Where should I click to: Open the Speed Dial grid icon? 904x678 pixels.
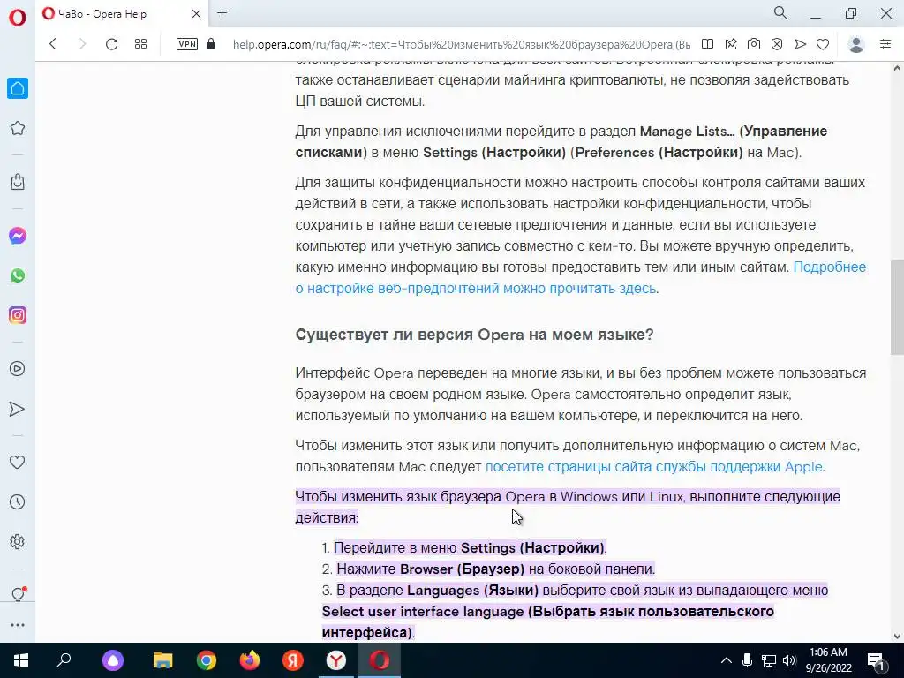(140, 44)
